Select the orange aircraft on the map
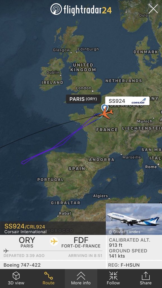The image size is (162, 288). [106, 114]
